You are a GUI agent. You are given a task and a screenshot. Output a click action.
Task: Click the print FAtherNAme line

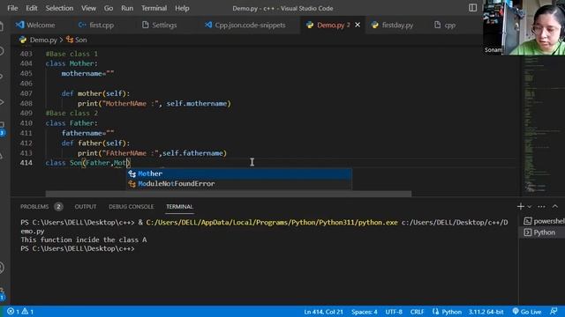tap(152, 153)
